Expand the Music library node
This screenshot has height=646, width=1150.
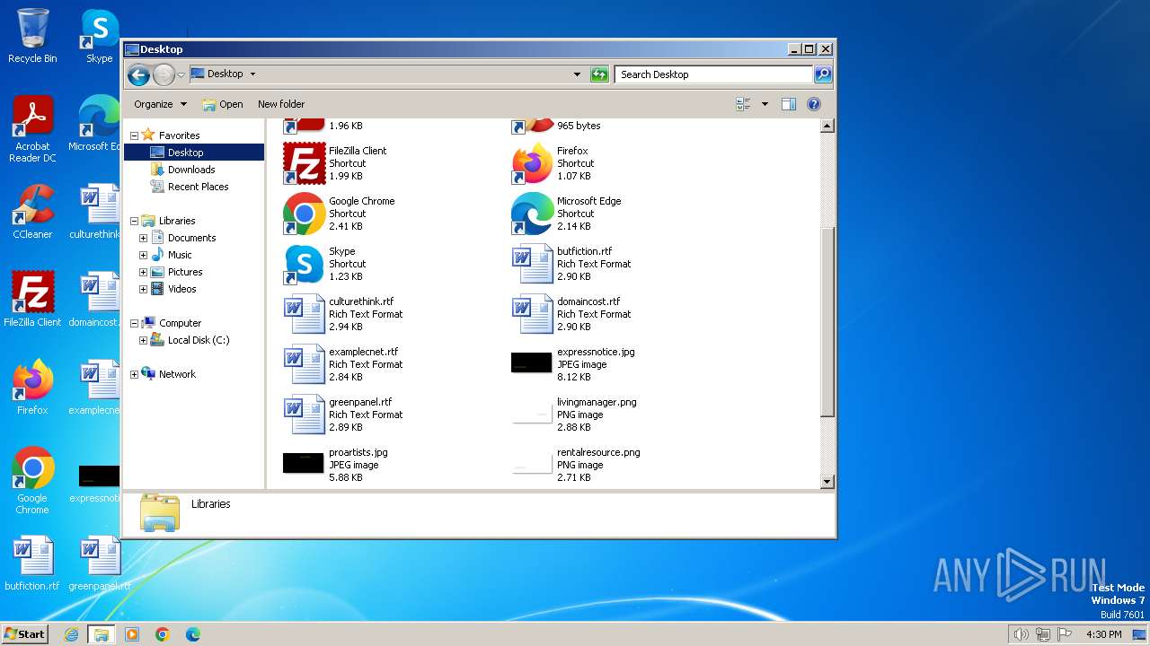click(x=143, y=255)
